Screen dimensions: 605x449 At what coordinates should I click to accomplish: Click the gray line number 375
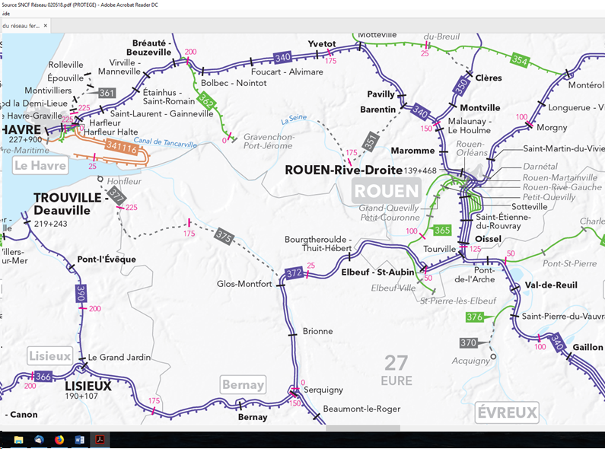[224, 237]
